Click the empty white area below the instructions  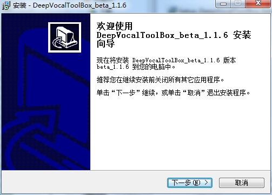(180, 134)
